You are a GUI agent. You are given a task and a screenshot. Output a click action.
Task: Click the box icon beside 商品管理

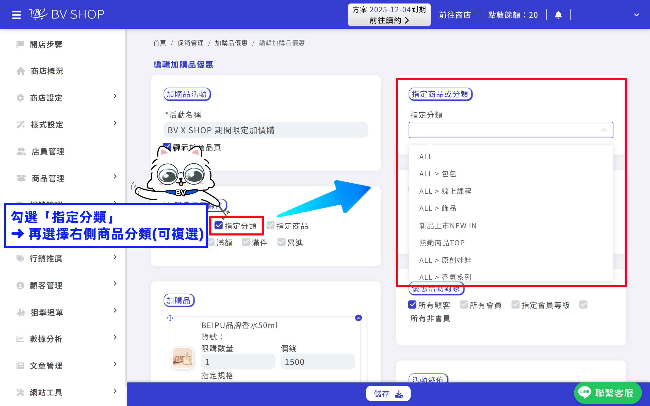21,178
